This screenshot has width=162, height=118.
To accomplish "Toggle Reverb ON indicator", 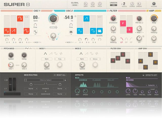I will [128, 78].
